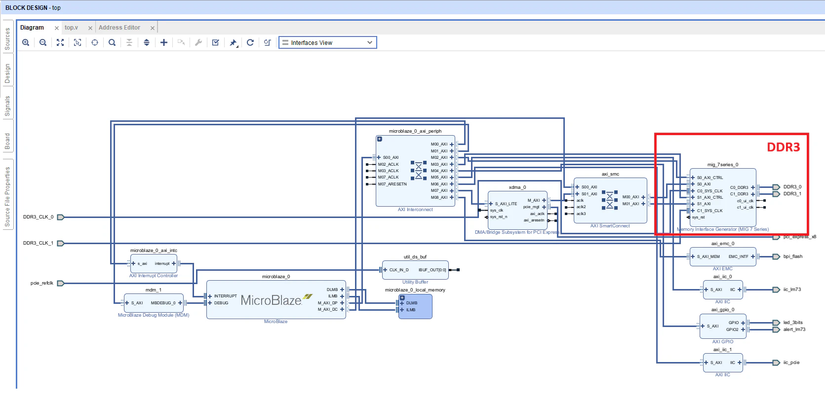Expand M01_AXI pin on axi_smc
The height and width of the screenshot is (400, 825).
click(x=643, y=204)
